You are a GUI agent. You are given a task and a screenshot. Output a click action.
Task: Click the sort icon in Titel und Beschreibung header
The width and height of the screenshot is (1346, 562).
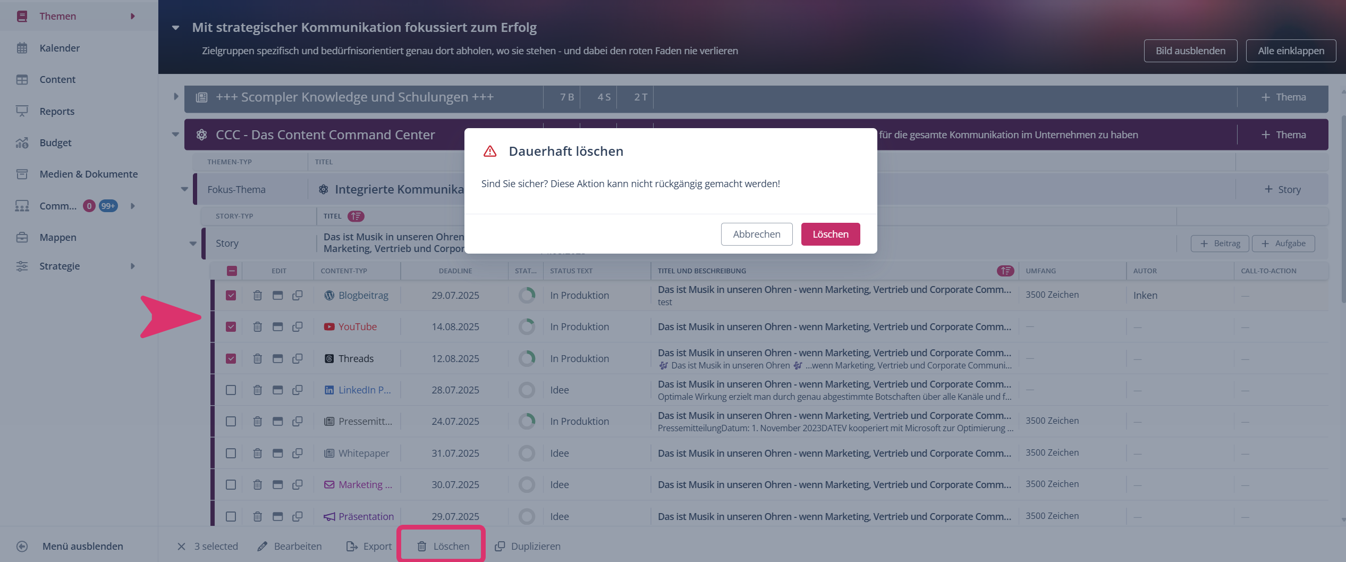tap(1005, 271)
